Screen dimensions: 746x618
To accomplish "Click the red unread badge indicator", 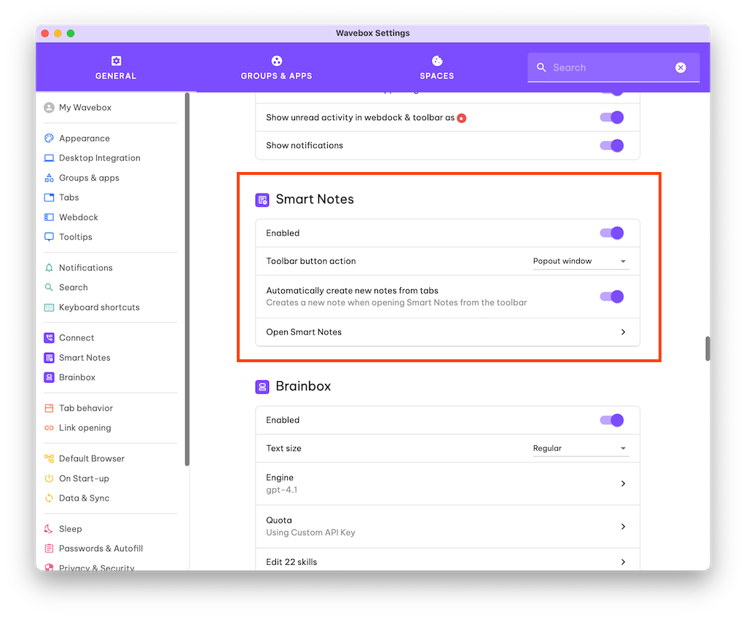I will [461, 118].
